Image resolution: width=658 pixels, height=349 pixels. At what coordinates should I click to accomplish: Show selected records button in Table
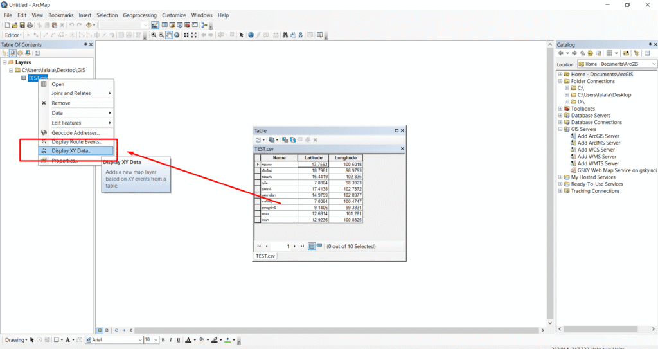319,246
